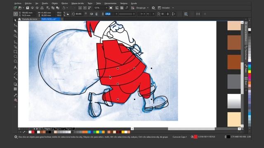Select the Connector line tool
Viewport: 264px width, 148px height.
pos(15,78)
